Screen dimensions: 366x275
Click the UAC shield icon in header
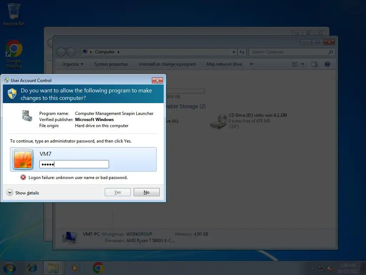point(12,94)
